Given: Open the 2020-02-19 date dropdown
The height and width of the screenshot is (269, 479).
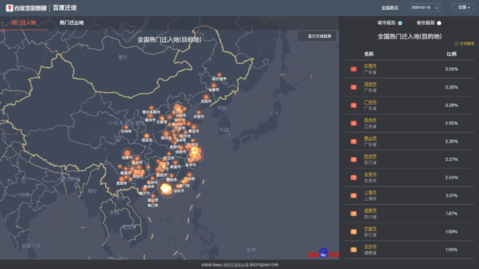Looking at the screenshot, I should (x=425, y=8).
